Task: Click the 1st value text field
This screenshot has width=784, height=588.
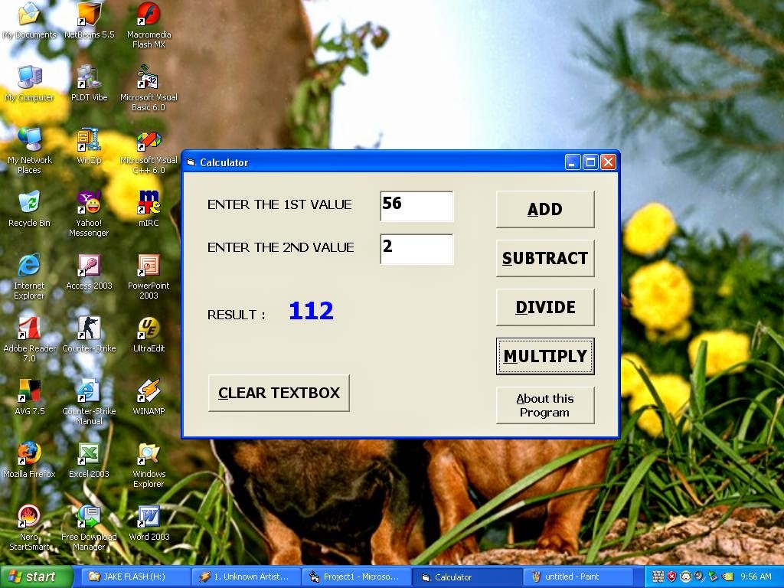Action: point(416,205)
